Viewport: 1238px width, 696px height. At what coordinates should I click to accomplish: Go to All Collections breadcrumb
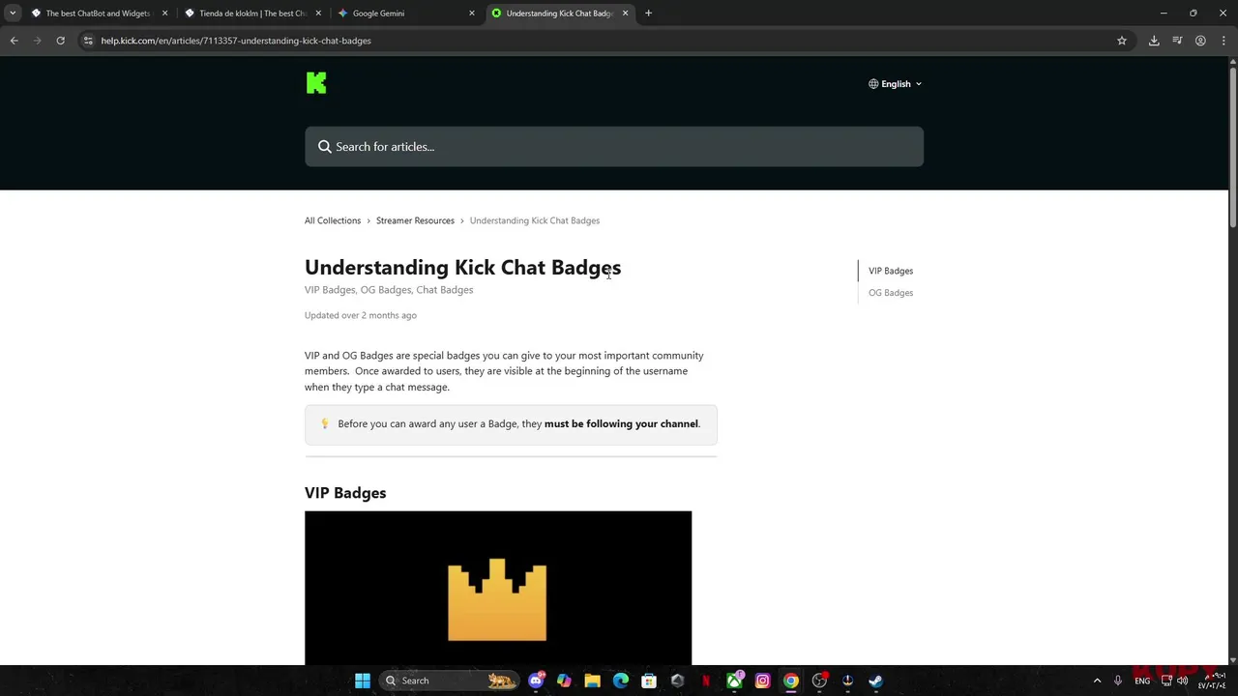(333, 220)
